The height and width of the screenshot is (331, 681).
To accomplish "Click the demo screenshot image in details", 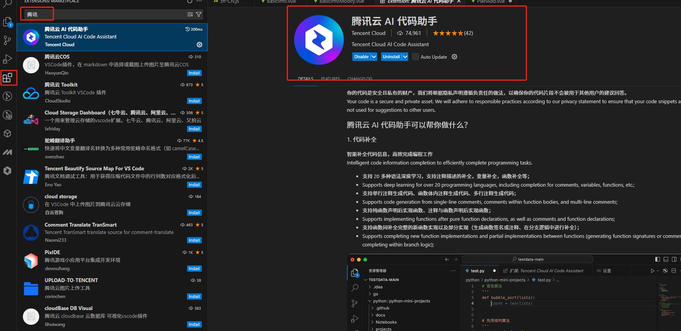I will (514, 292).
